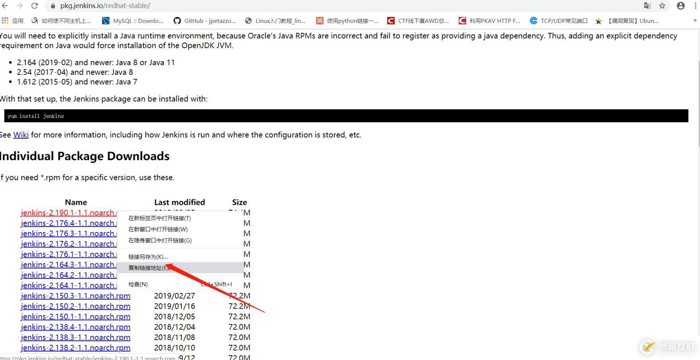Open the Chrome three-dot menu

click(696, 6)
